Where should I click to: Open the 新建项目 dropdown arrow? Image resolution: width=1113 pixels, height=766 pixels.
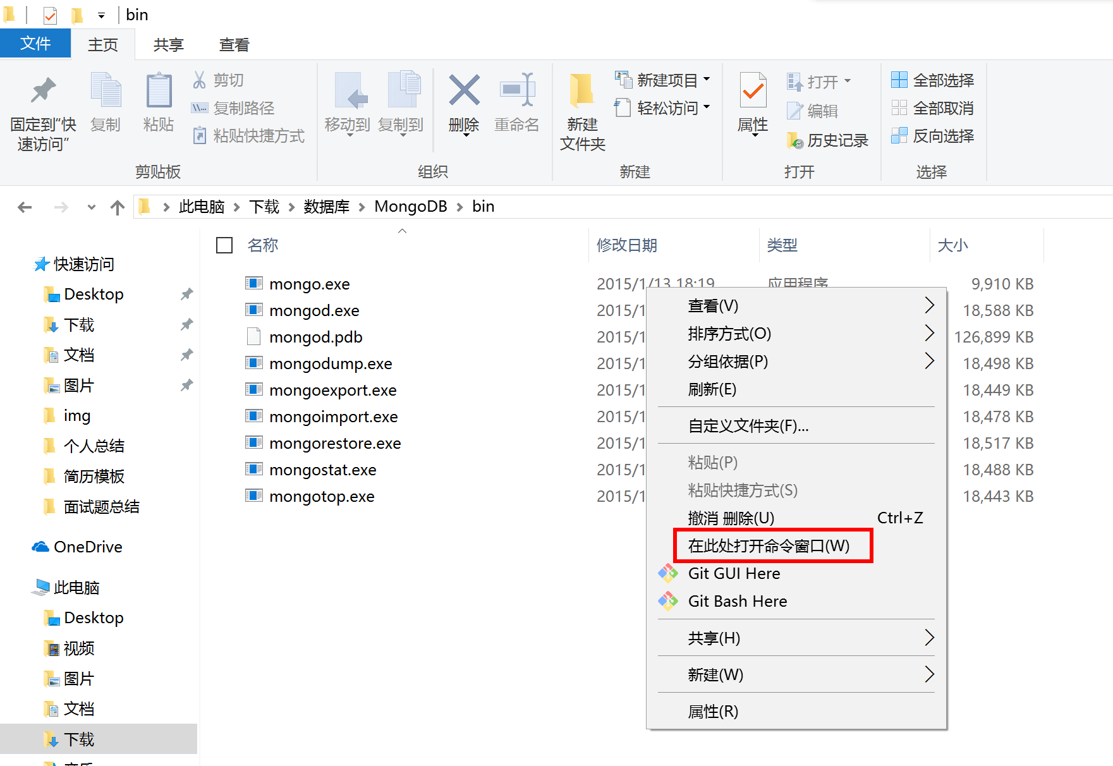click(x=707, y=80)
